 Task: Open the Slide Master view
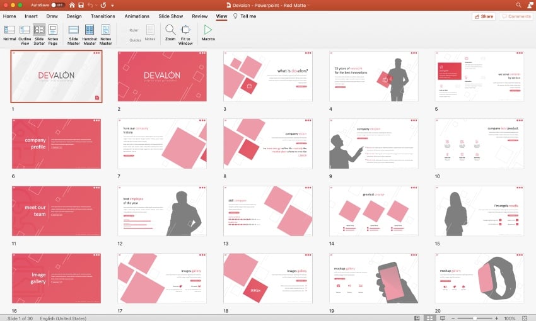(x=73, y=32)
